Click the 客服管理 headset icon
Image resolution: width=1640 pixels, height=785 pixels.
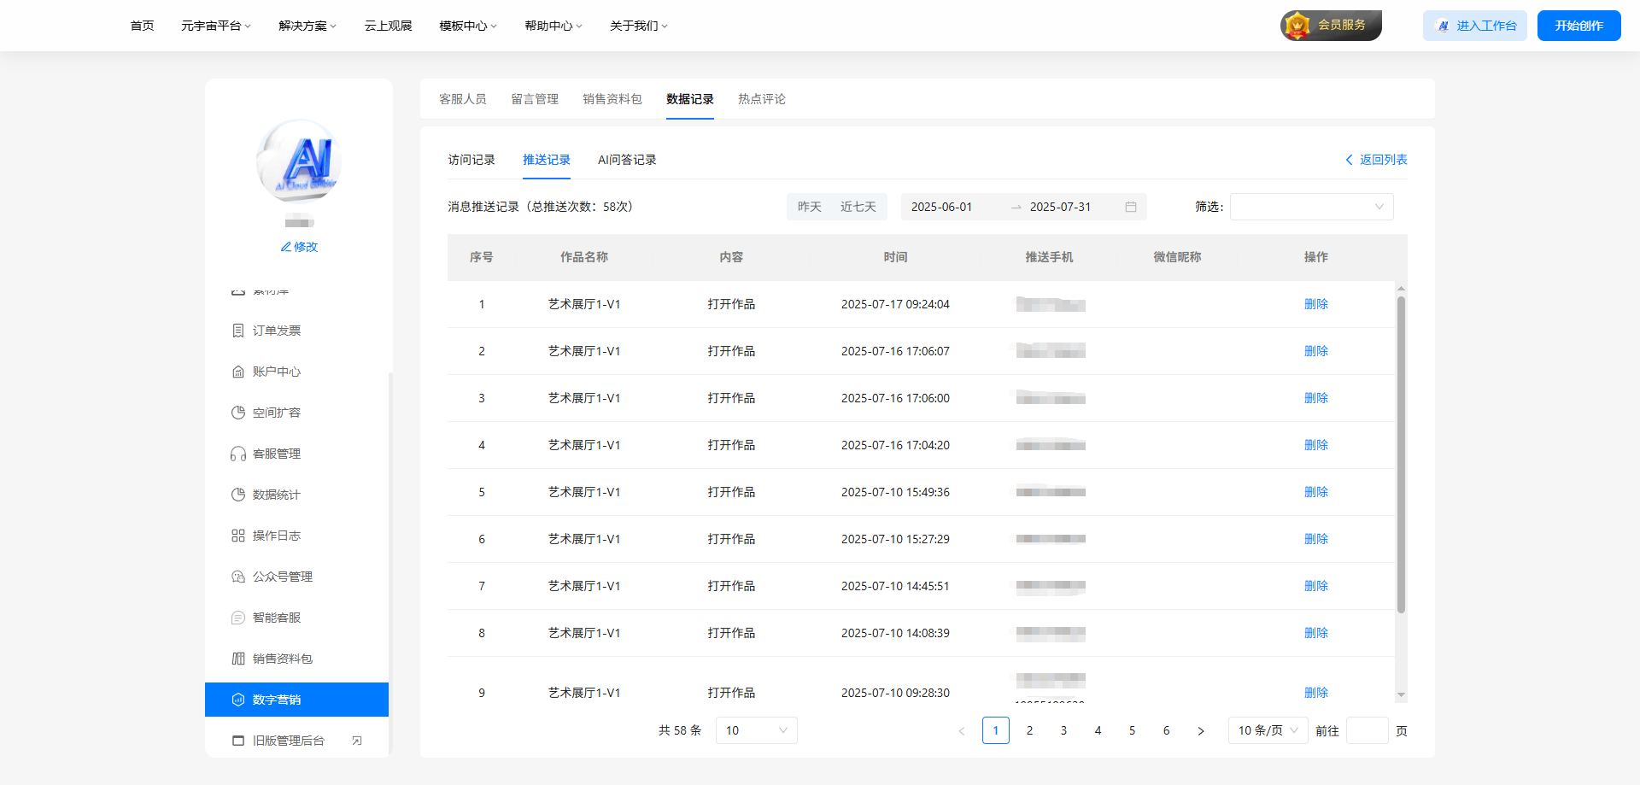238,454
